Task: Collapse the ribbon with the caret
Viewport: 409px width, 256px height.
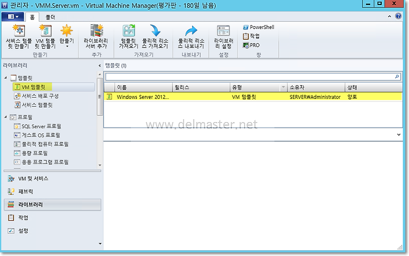Action: point(390,16)
